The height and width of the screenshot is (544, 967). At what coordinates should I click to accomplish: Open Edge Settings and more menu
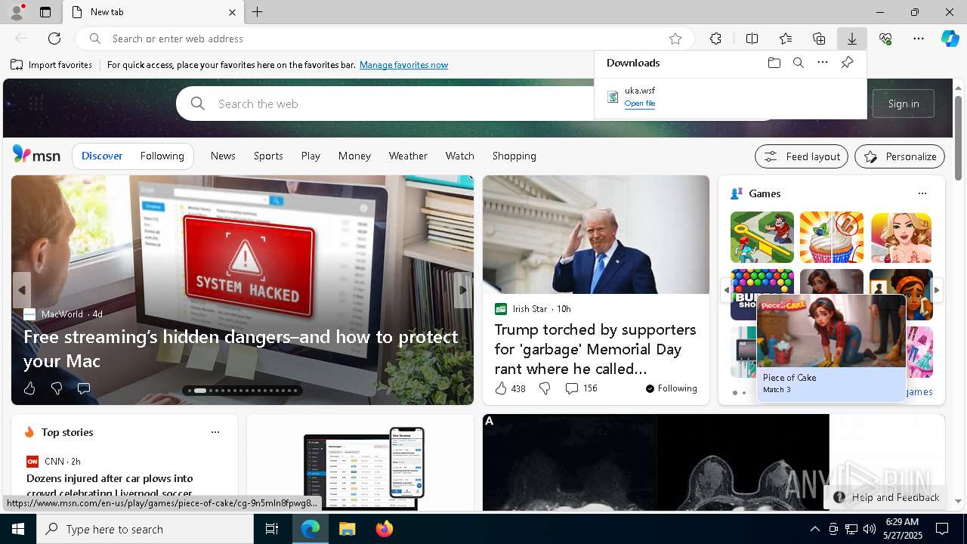tap(919, 39)
